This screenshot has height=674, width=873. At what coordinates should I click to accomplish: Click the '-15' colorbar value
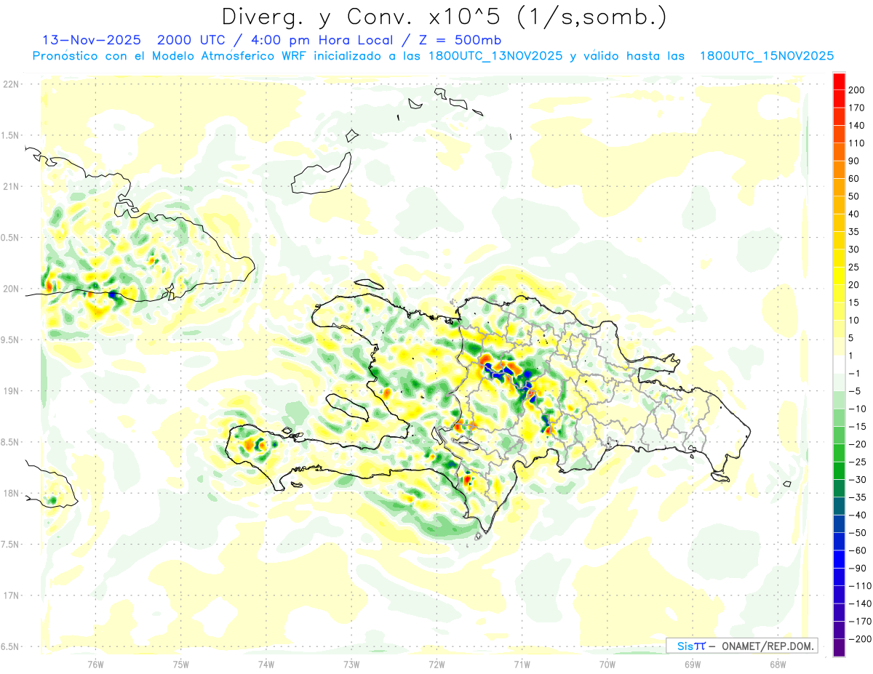tap(858, 427)
